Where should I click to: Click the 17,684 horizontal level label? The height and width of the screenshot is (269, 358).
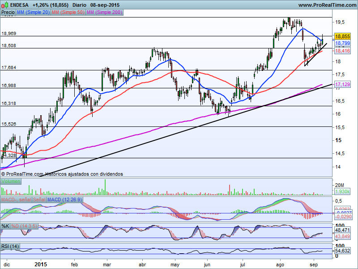(x=9, y=68)
